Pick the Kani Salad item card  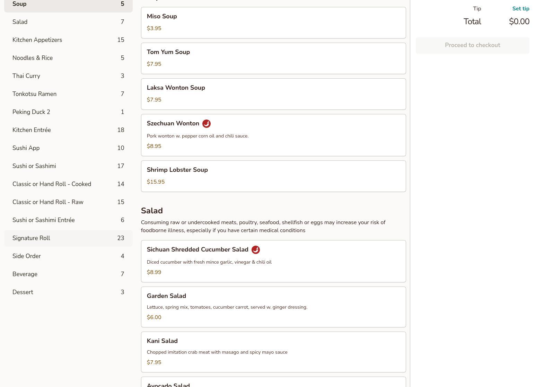[x=273, y=352]
